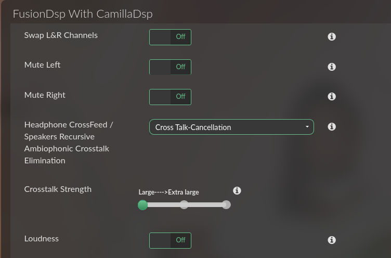Image resolution: width=391 pixels, height=258 pixels.
Task: View info about Headphone CrossFeed setting
Action: (x=332, y=126)
